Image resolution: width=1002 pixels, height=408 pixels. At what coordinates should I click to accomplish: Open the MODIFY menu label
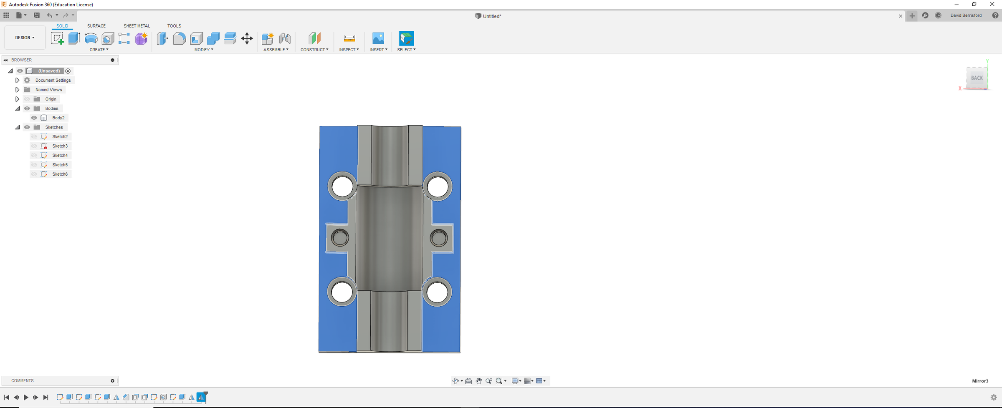click(x=204, y=50)
